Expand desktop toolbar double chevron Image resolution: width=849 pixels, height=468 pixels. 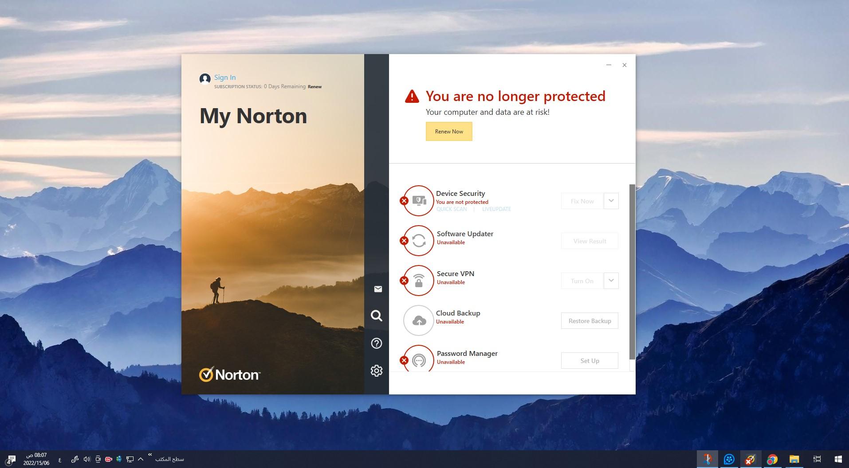point(150,455)
